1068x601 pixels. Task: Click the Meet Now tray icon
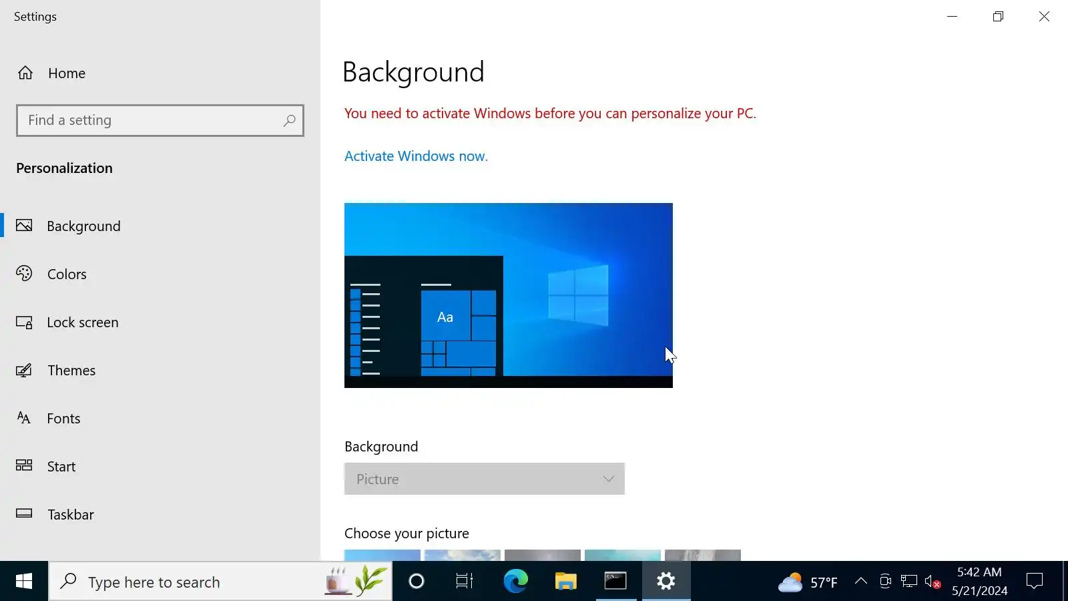[885, 582]
